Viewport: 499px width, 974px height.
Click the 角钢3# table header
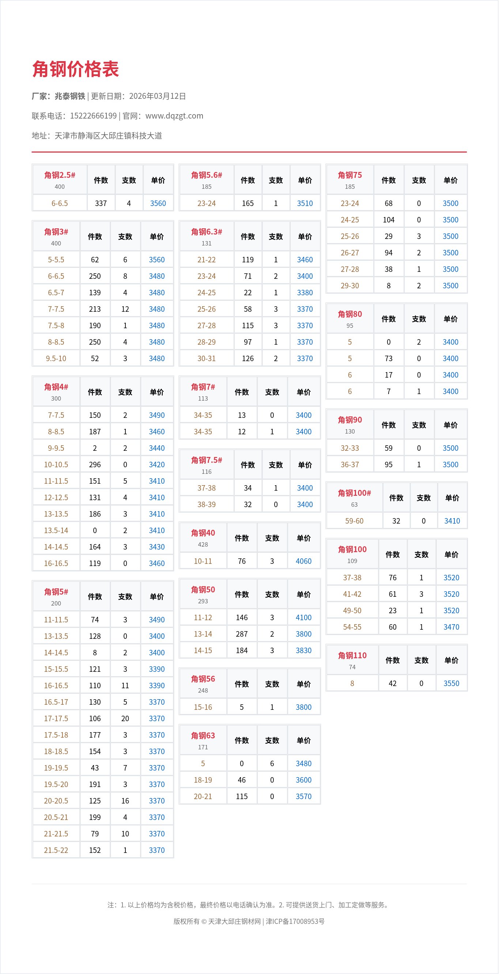pyautogui.click(x=56, y=237)
